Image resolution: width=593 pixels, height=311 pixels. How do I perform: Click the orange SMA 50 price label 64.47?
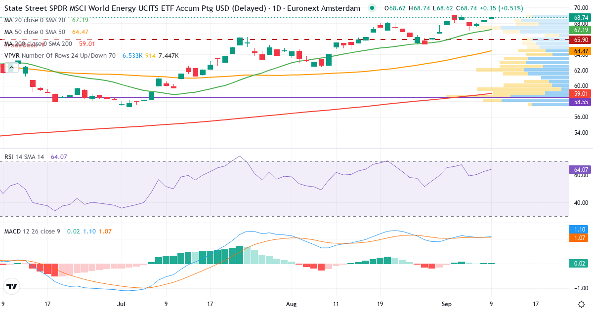click(x=580, y=51)
